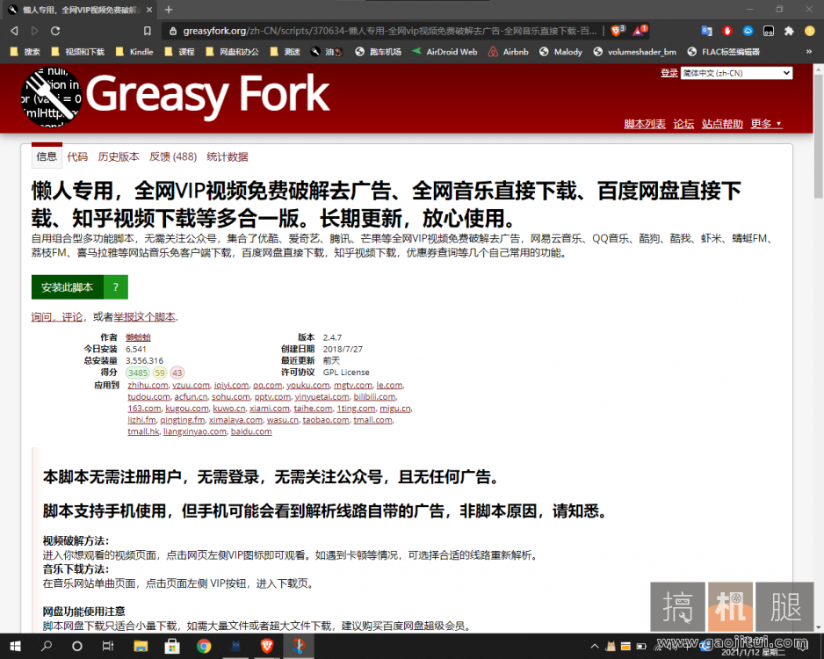Open the Airbnb bookmark
Viewport: 824px width, 659px height.
(x=508, y=52)
